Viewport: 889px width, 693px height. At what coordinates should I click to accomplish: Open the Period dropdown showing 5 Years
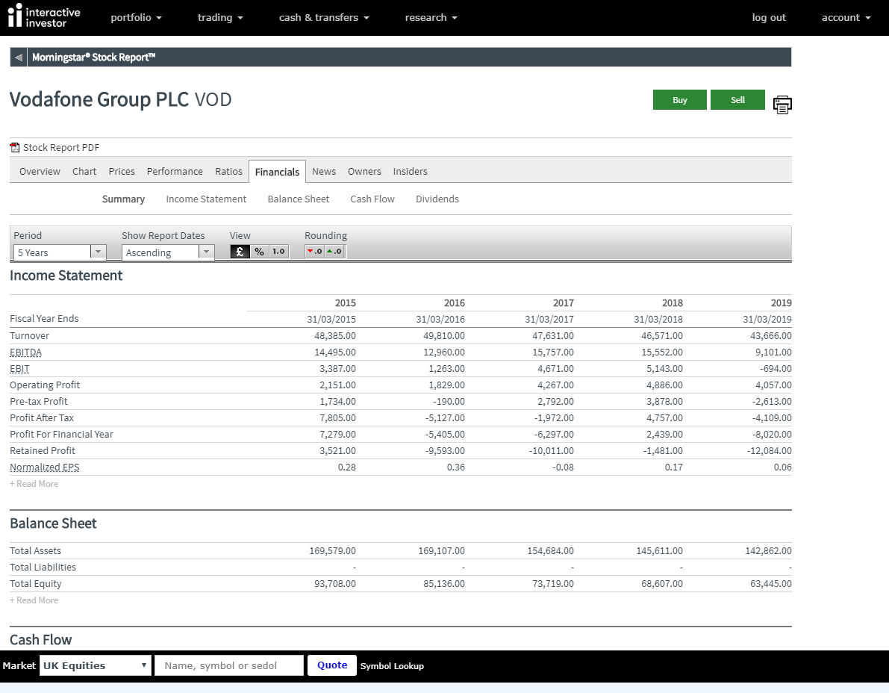60,252
